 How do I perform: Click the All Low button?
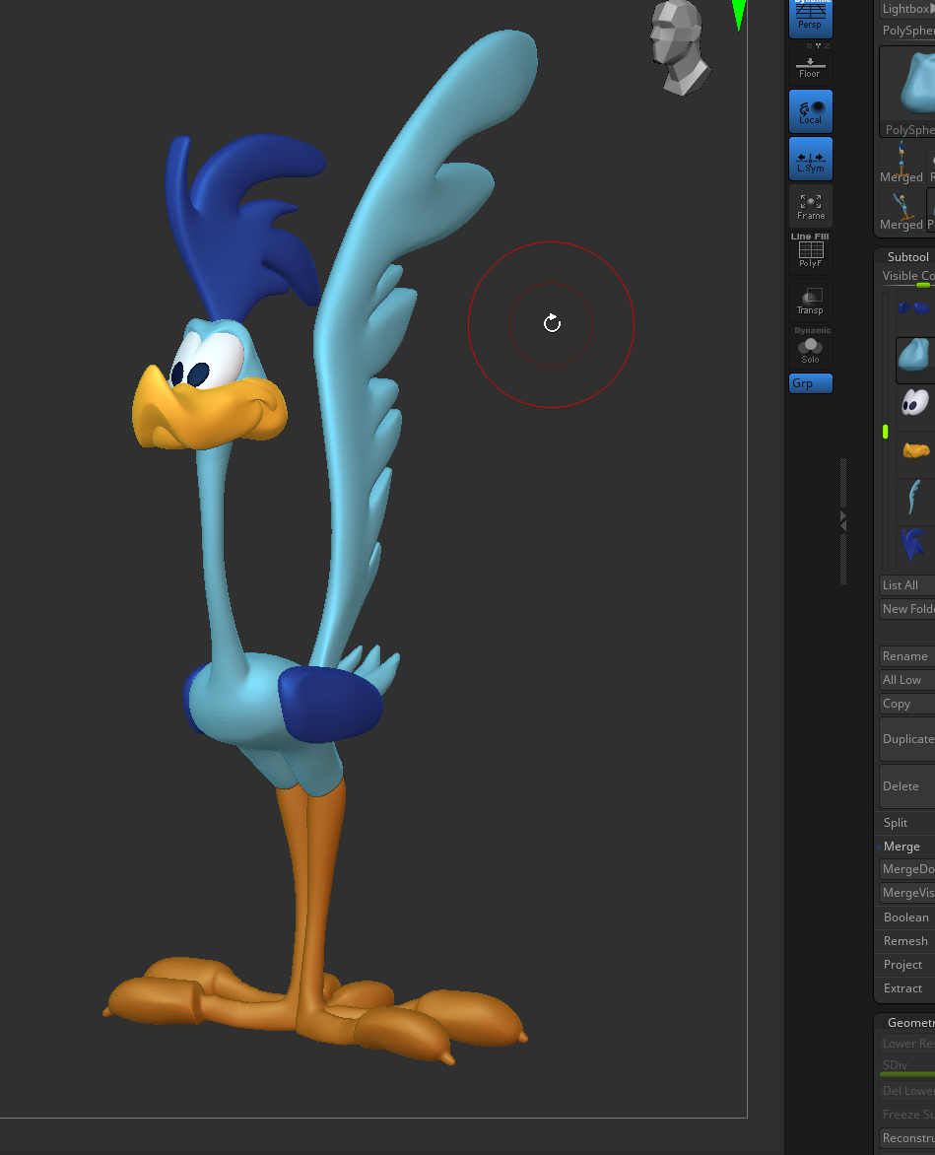(907, 680)
